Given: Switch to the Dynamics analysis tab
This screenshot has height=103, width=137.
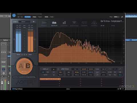Looking at the screenshot, I should click(84, 23).
